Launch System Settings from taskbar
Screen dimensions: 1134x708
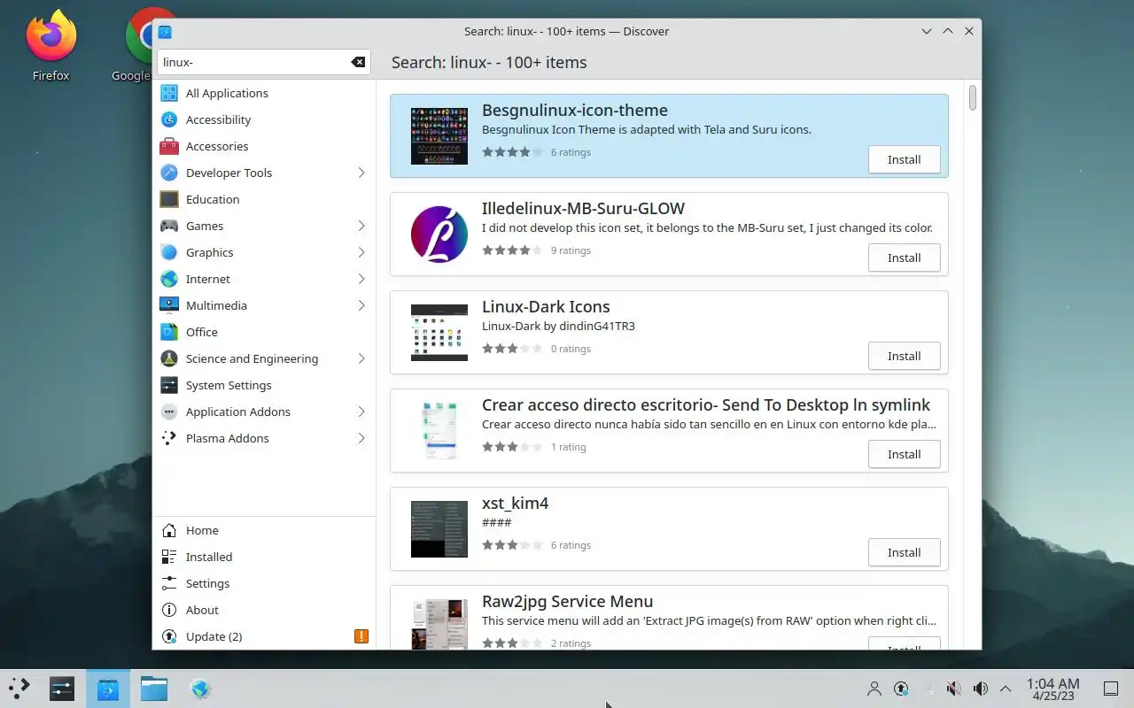[62, 688]
